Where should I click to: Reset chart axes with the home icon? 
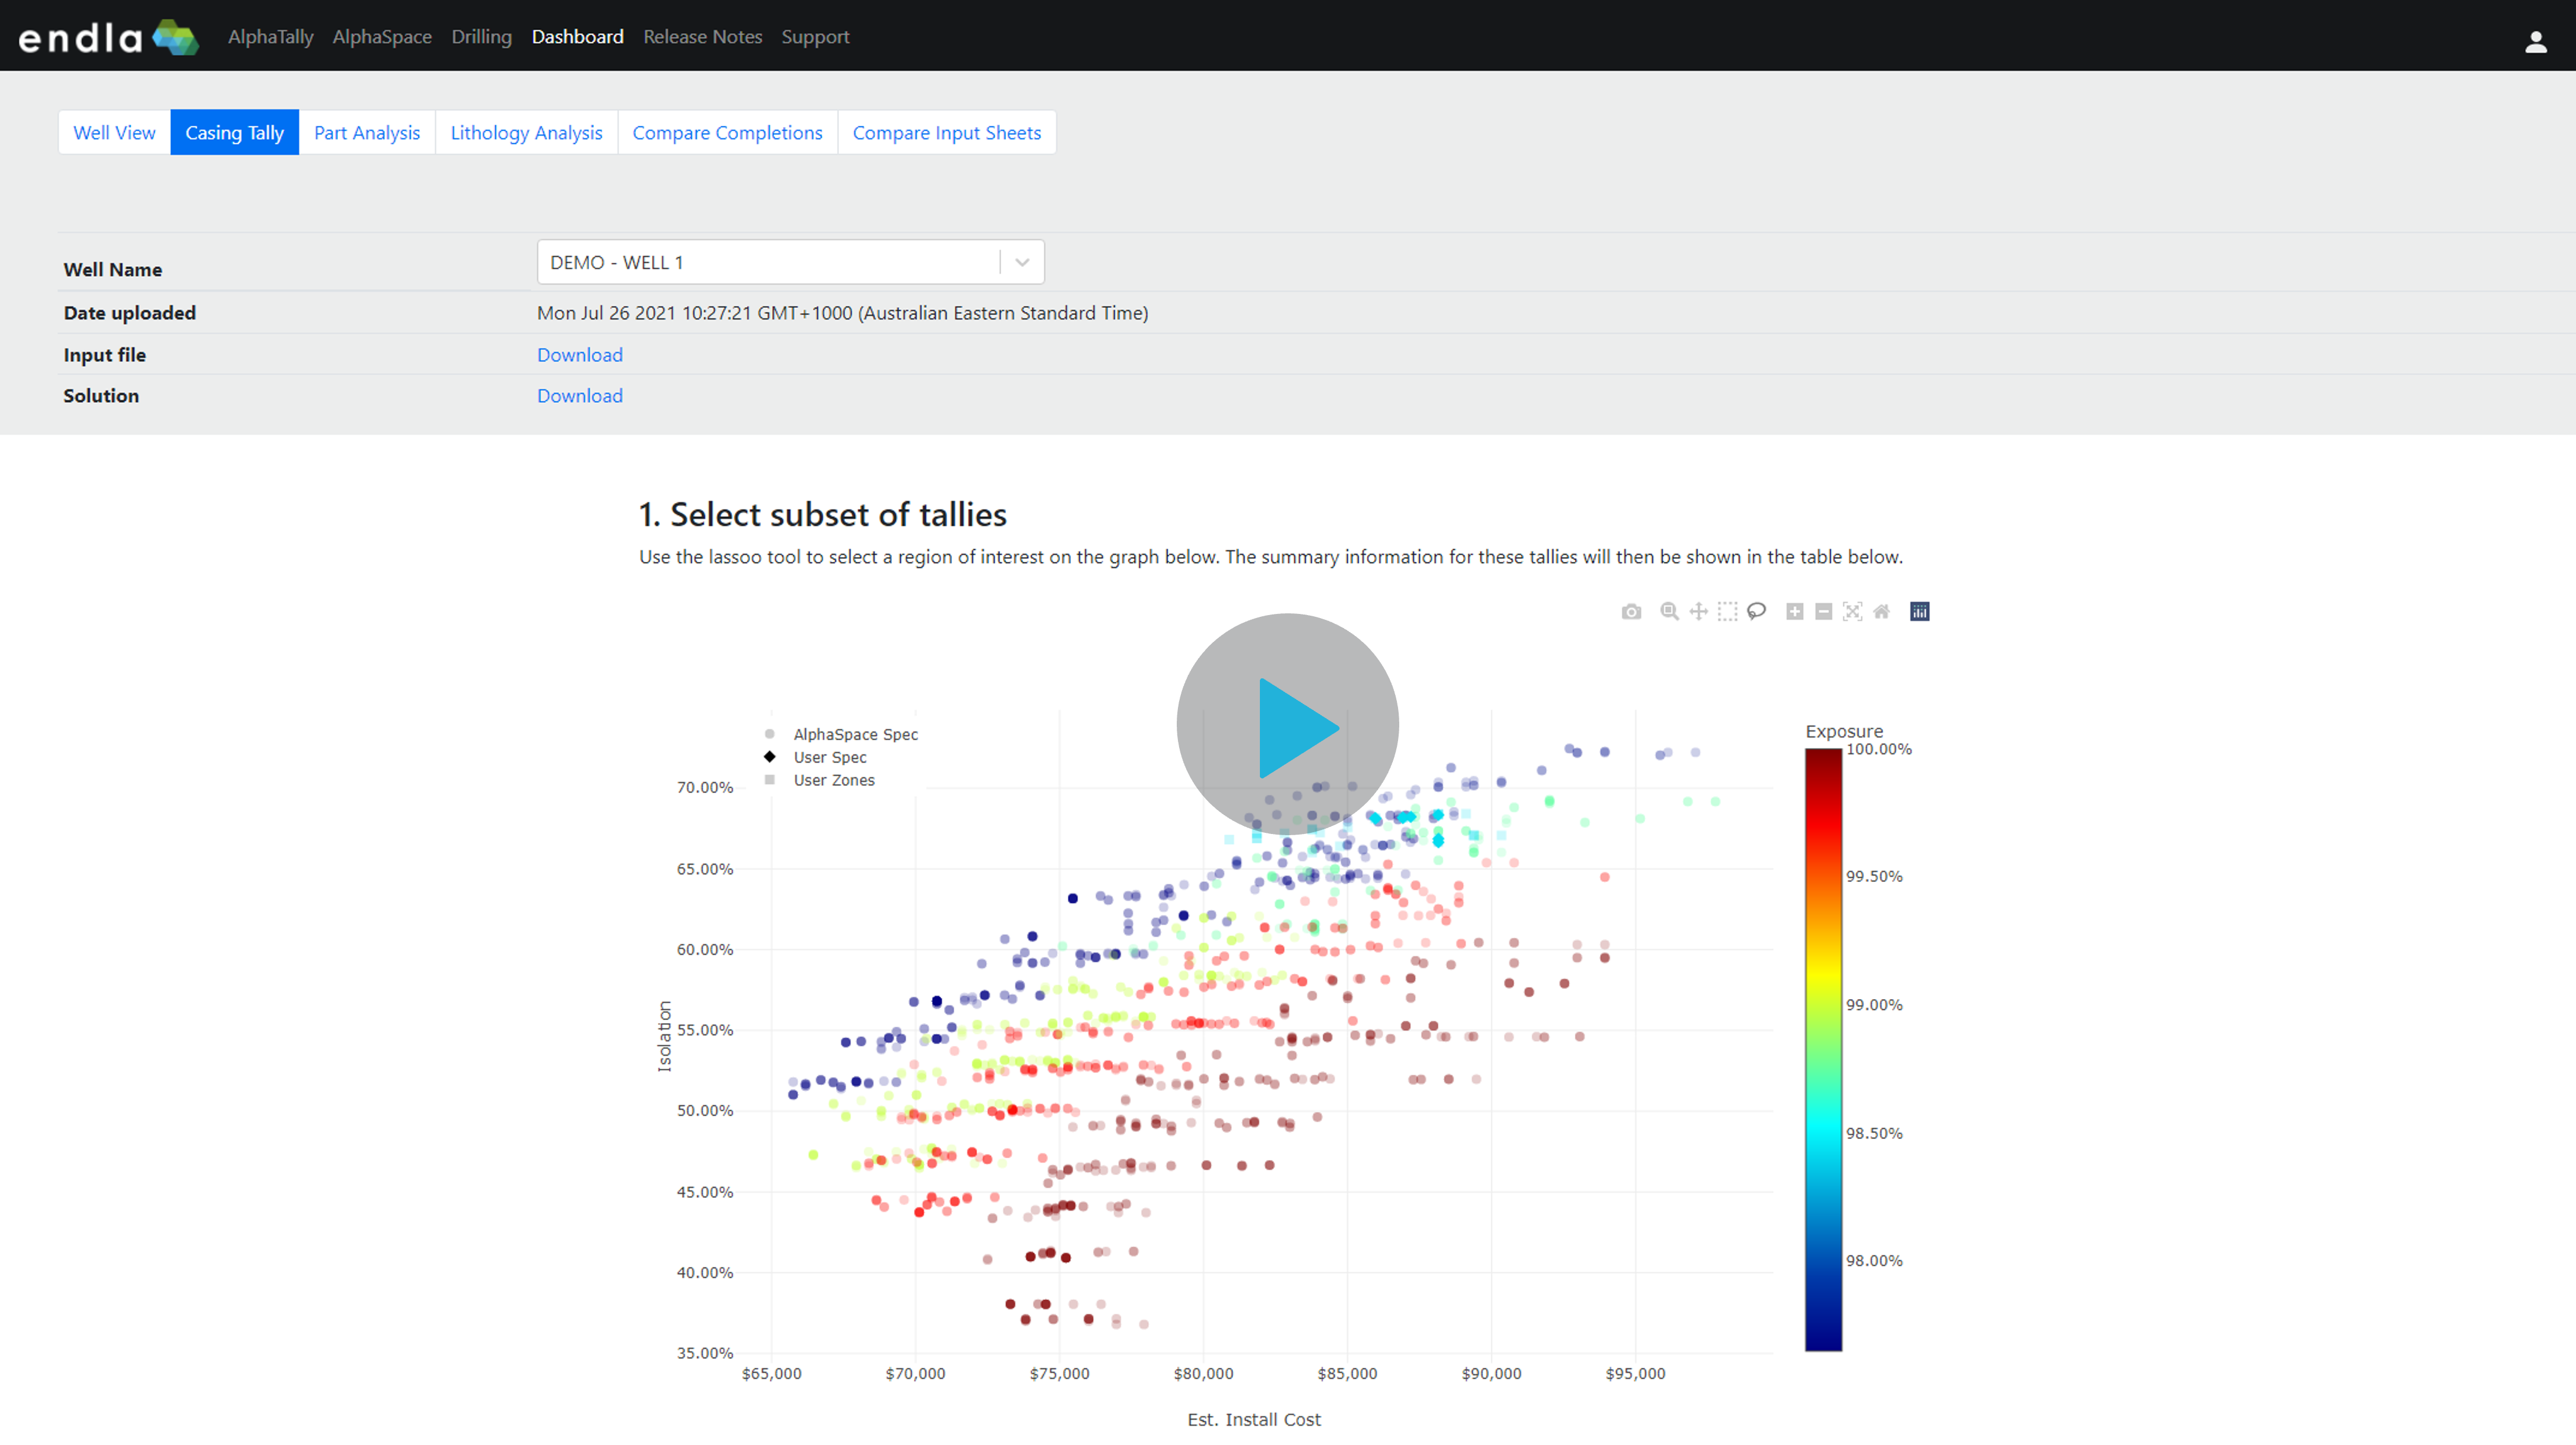tap(1881, 611)
